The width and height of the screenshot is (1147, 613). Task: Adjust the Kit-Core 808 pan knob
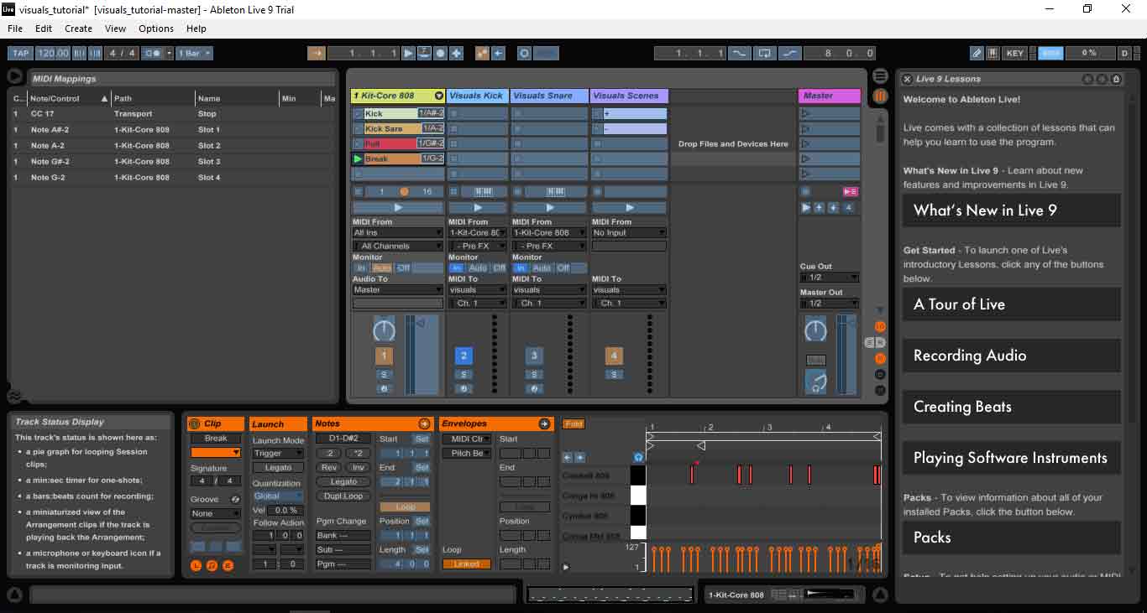point(384,330)
